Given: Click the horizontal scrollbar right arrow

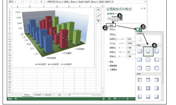Looking at the screenshot, I should [x=100, y=95].
